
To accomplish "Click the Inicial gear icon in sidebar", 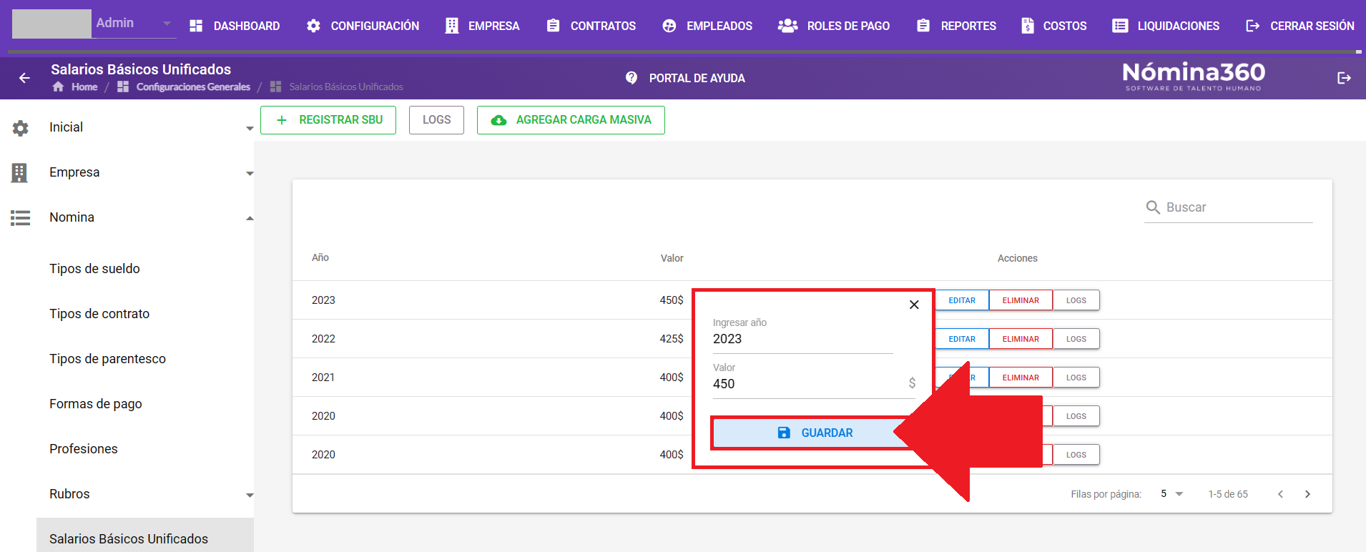I will pyautogui.click(x=20, y=128).
